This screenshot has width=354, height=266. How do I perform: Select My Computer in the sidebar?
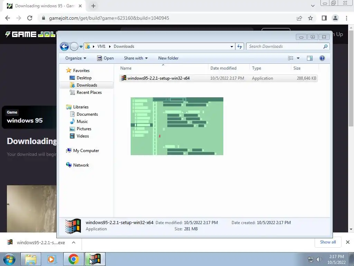(82, 151)
